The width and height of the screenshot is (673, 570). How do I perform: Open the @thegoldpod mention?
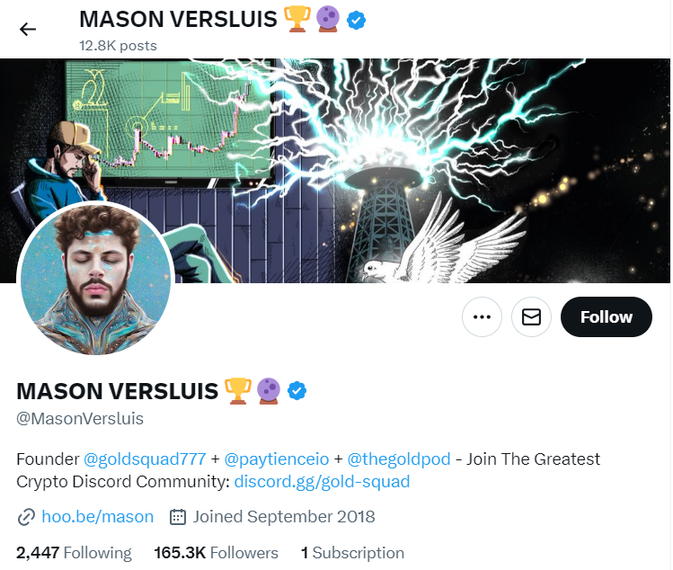[x=399, y=459]
